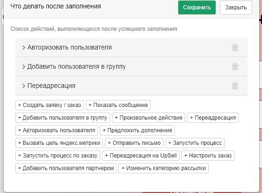Add Вызвать цель яндекс.метрики action

point(59,143)
